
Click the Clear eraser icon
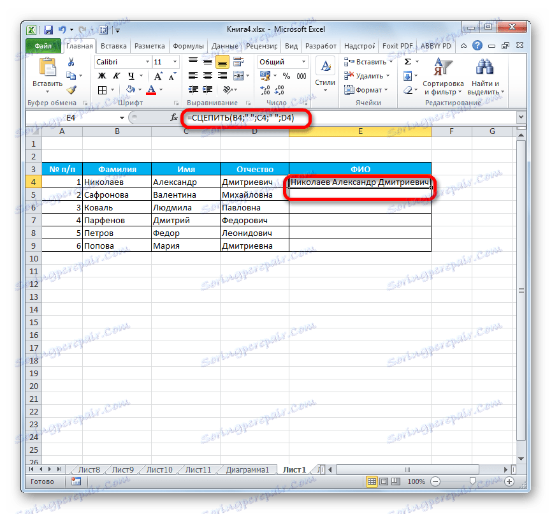pos(408,90)
